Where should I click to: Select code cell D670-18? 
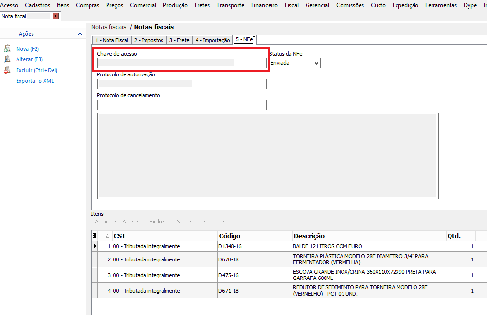coord(255,259)
